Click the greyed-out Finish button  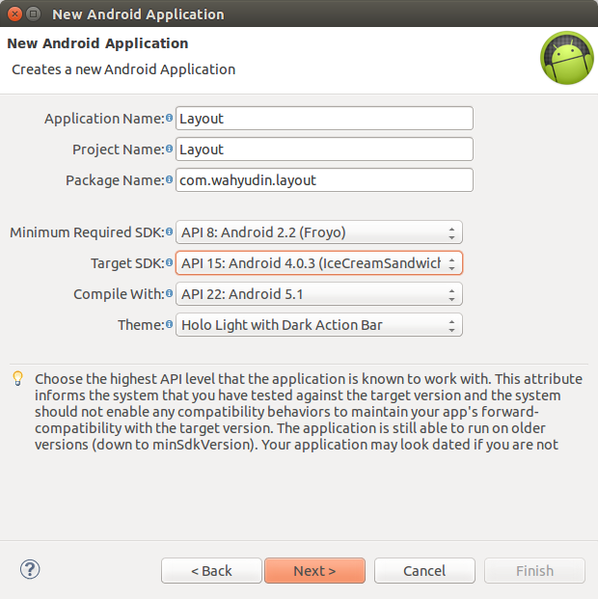click(x=534, y=571)
